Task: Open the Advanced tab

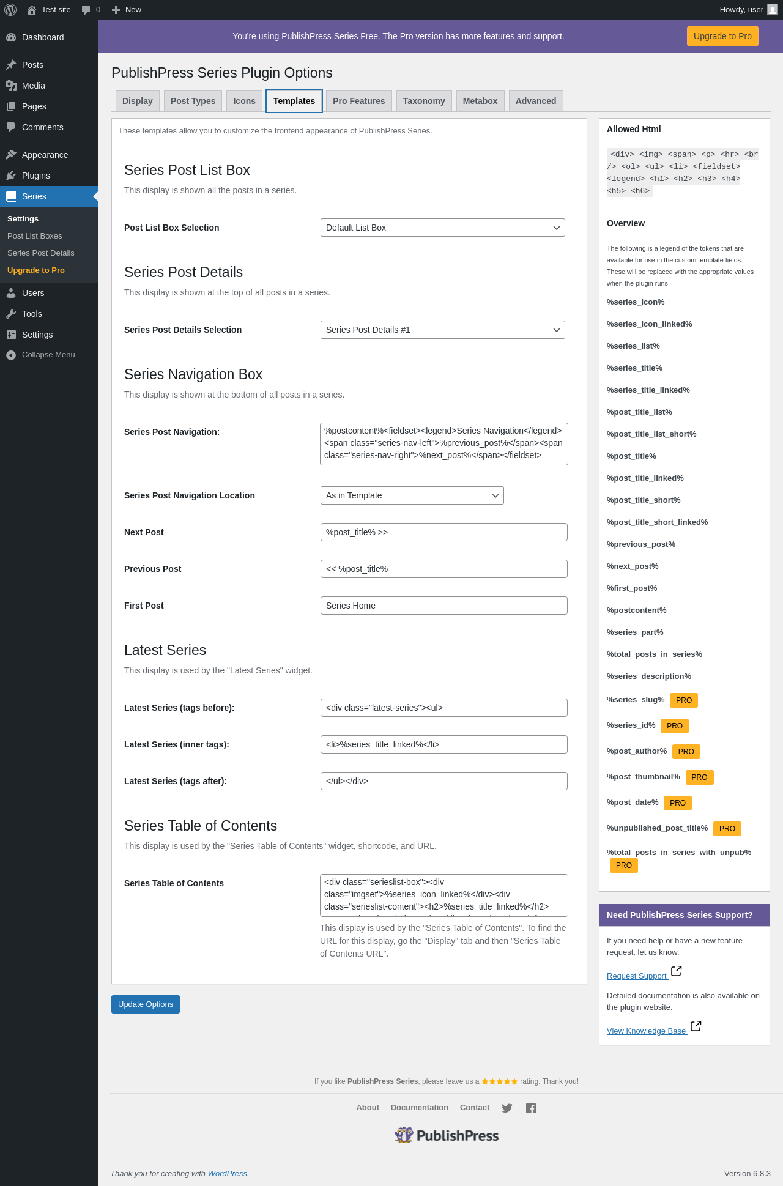Action: (x=536, y=101)
